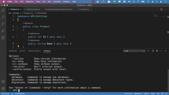The height and width of the screenshot is (95, 169).
Task: Click the terminal prompt input after API
Action: tap(19, 90)
